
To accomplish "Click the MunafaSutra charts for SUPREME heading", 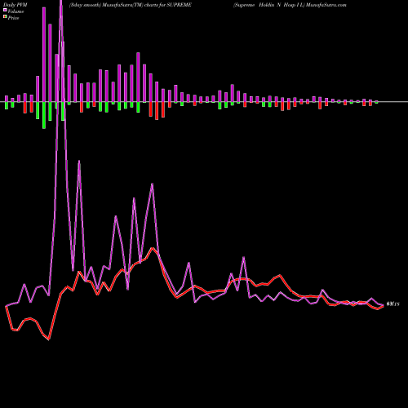I will pyautogui.click(x=131, y=5).
